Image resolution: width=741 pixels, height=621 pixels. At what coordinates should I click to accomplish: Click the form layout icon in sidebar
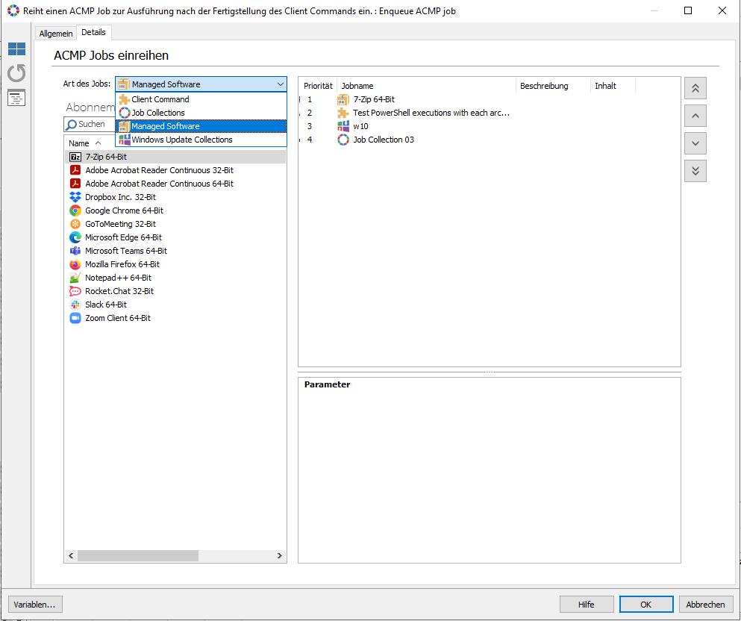[x=16, y=98]
